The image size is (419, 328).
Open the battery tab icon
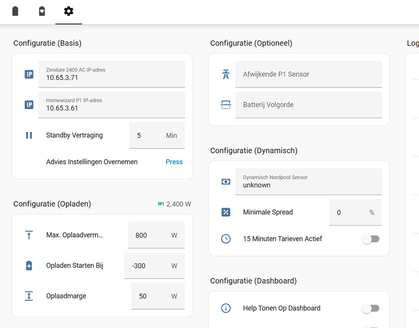[15, 11]
